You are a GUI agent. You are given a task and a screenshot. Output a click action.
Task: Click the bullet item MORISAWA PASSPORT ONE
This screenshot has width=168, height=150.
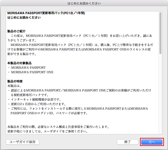32,72
